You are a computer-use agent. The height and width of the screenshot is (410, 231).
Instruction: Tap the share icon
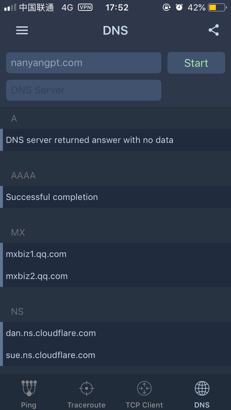point(214,30)
